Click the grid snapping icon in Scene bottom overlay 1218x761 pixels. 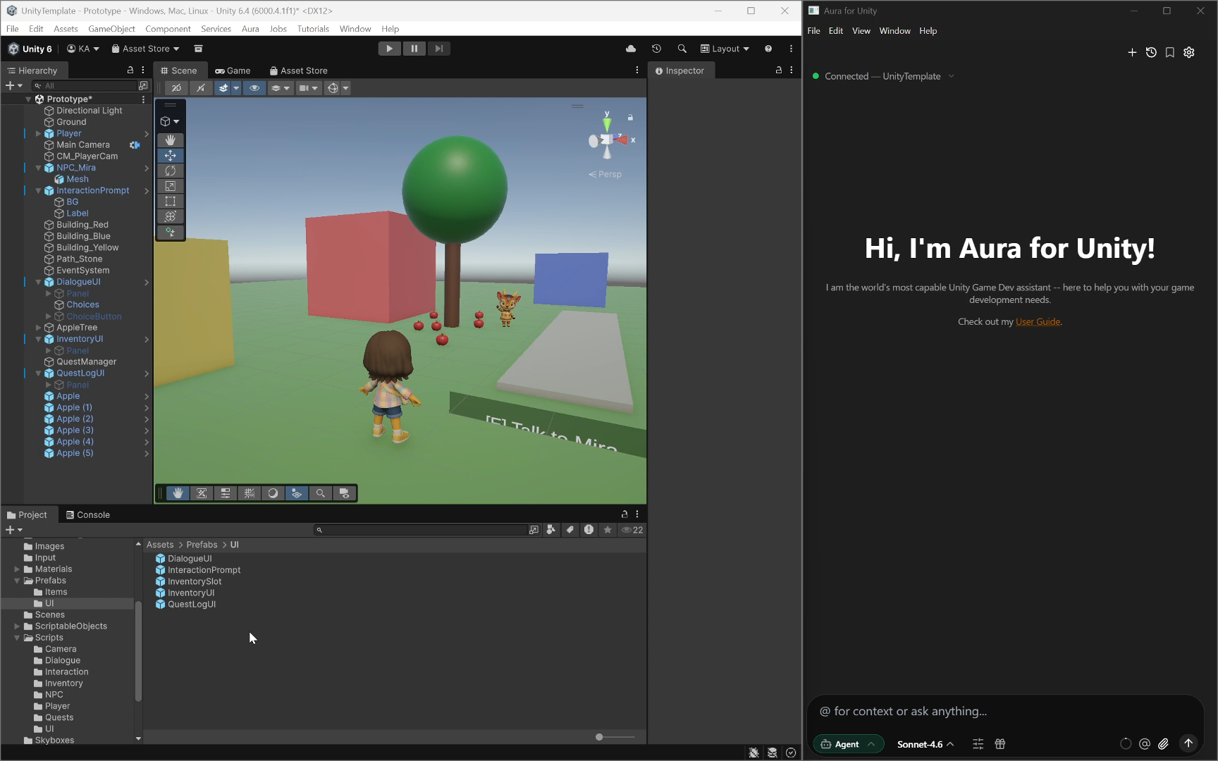[250, 493]
